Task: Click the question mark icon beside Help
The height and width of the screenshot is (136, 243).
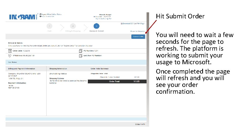Action: [x=40, y=16]
